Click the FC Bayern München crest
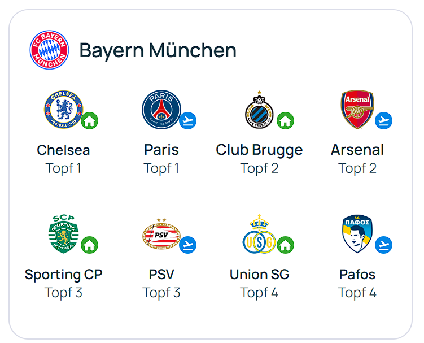The image size is (424, 343). coord(49,50)
